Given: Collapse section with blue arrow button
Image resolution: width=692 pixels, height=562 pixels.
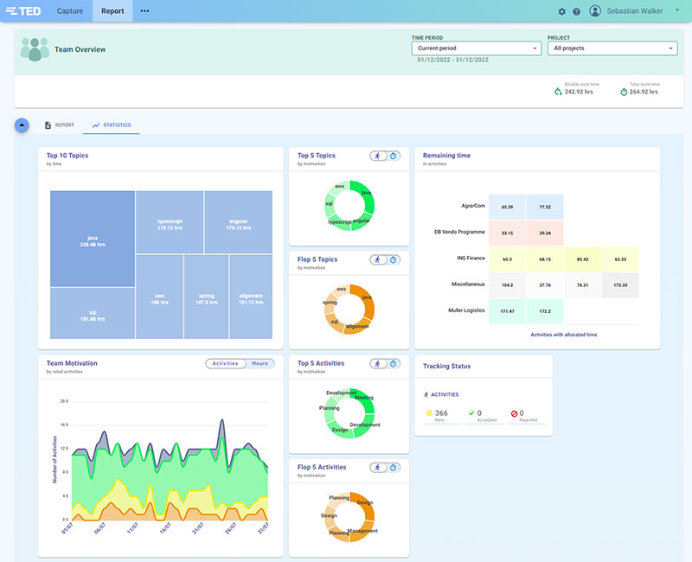Looking at the screenshot, I should [22, 125].
